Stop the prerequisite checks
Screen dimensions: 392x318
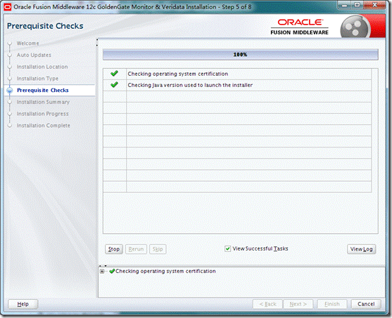114,249
